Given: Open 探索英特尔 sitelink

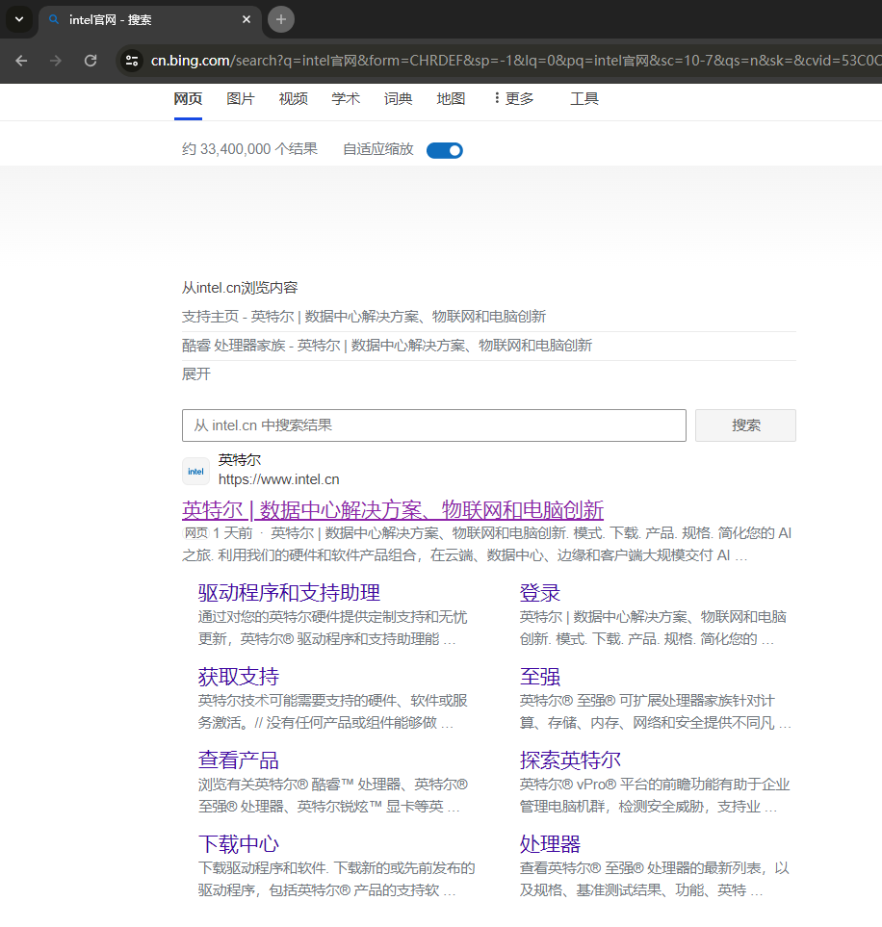Looking at the screenshot, I should click(x=570, y=760).
